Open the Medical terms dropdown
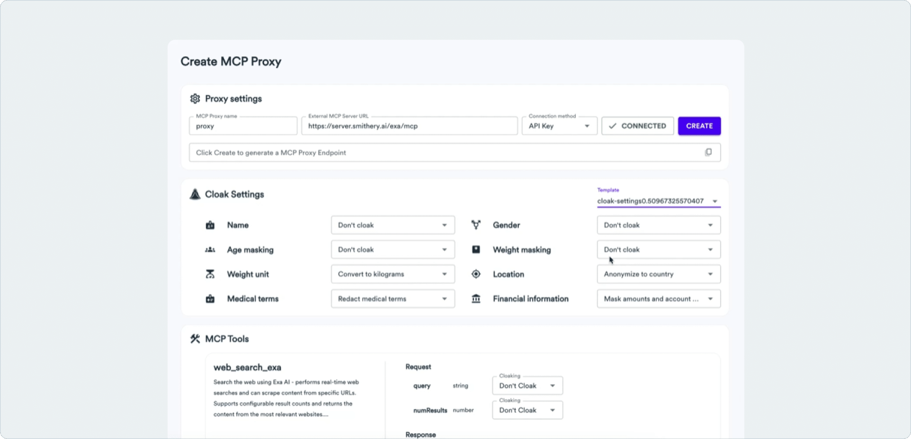 [x=393, y=299]
